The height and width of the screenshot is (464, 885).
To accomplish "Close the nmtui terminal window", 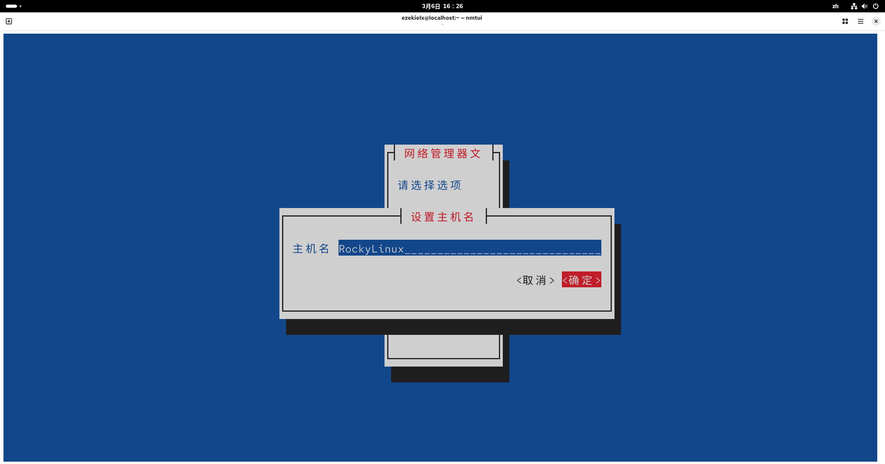I will coord(876,21).
